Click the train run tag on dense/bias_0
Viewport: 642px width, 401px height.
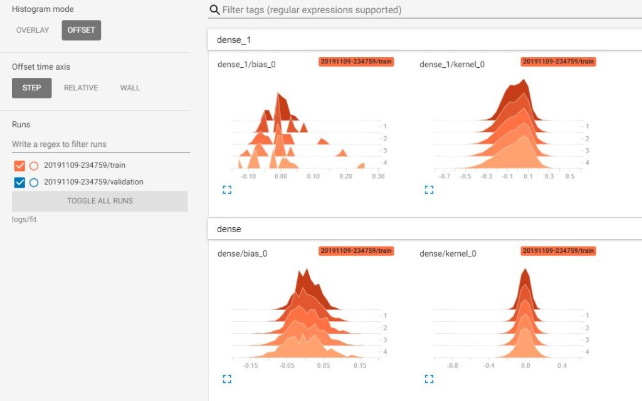[x=356, y=250]
